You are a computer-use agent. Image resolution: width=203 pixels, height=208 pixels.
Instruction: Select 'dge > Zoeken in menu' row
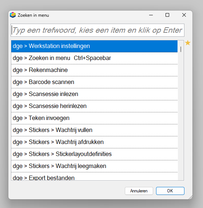[x=94, y=58]
